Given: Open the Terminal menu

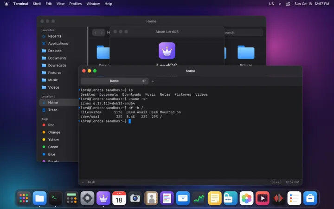Looking at the screenshot, I should coord(21,4).
